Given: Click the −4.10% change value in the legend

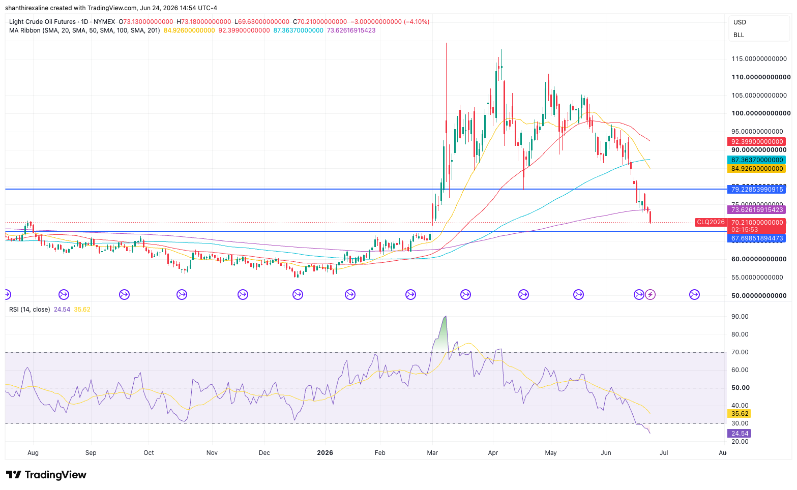Looking at the screenshot, I should [417, 22].
